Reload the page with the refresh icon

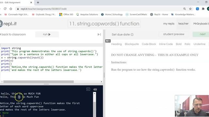[5, 9]
